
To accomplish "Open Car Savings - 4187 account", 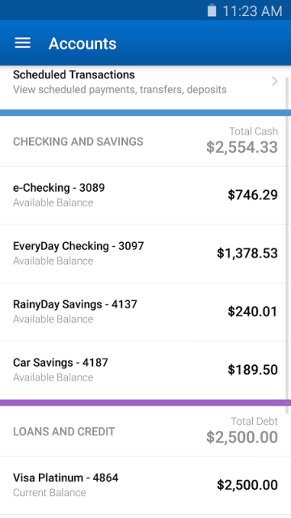I will [144, 370].
